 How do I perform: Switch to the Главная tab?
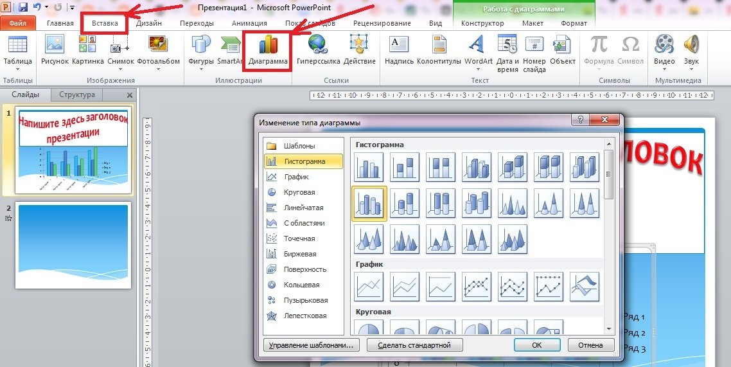[60, 23]
